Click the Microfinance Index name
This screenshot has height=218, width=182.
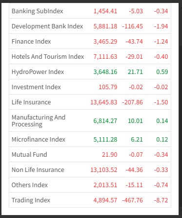[x=39, y=140]
